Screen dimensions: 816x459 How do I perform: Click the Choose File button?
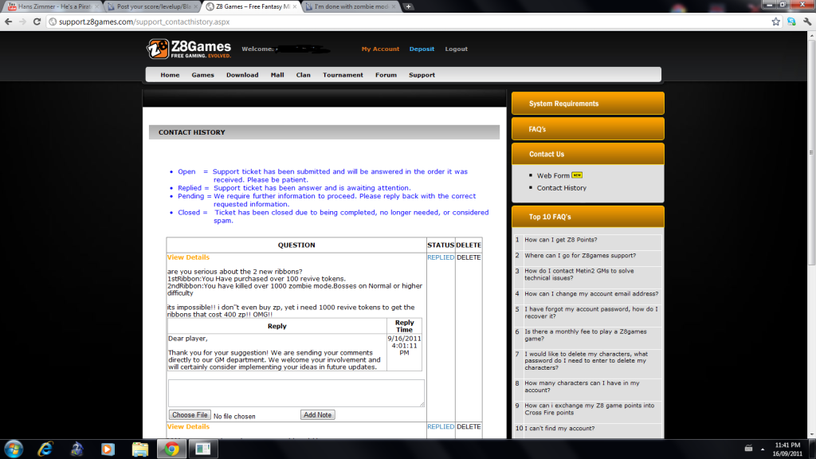[190, 415]
